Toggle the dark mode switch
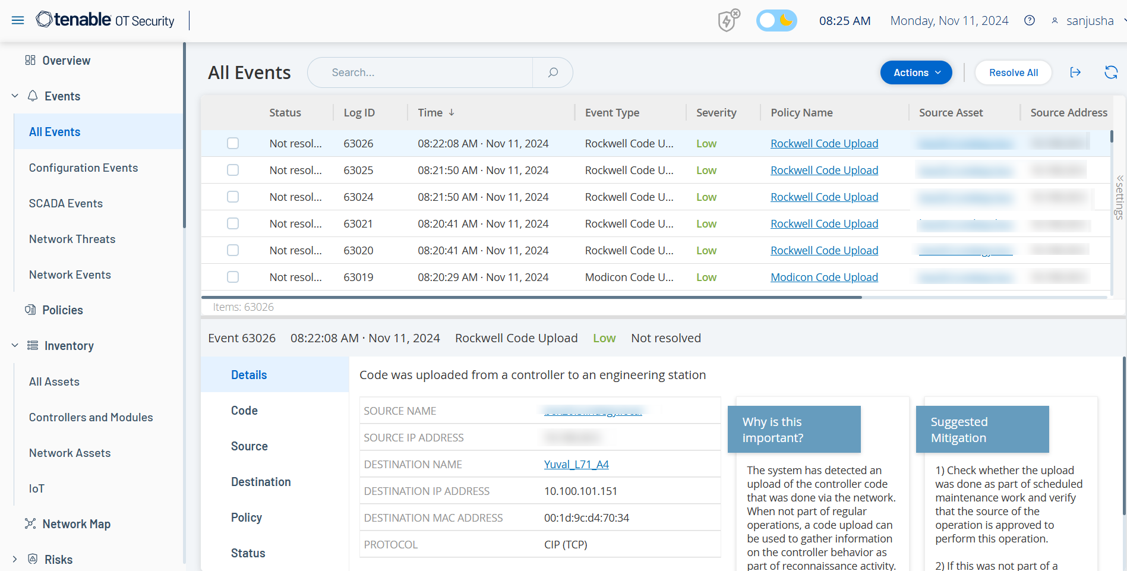The image size is (1127, 571). 776,21
